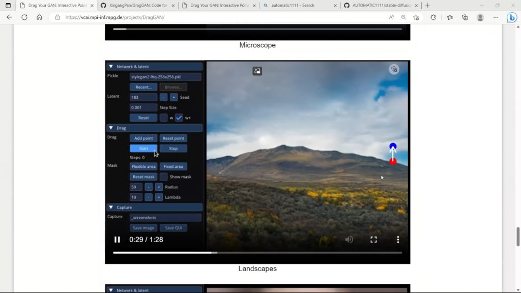The height and width of the screenshot is (293, 521).
Task: Click the Latent seed value 183
Action: point(143,97)
